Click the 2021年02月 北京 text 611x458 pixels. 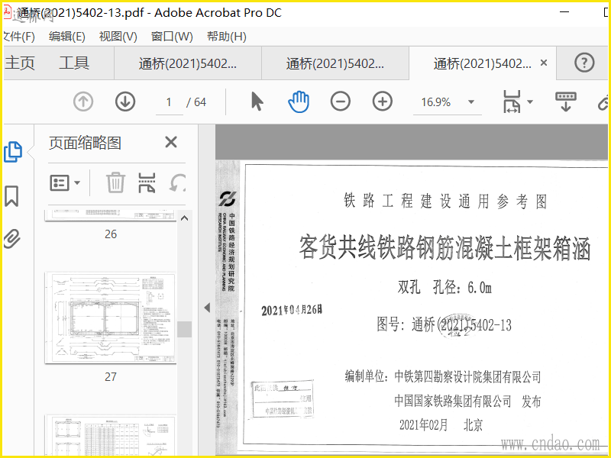coord(441,424)
